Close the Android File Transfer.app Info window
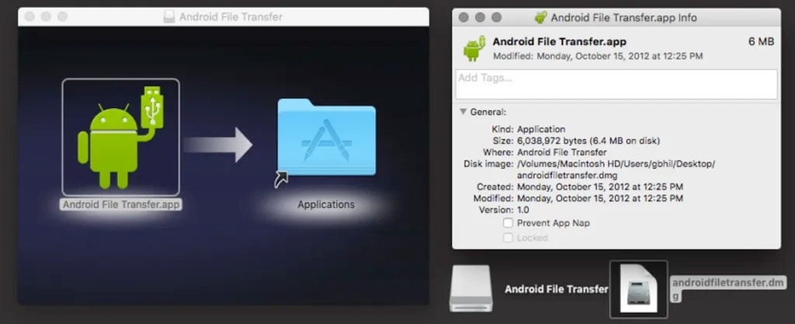Image resolution: width=795 pixels, height=324 pixels. 464,18
